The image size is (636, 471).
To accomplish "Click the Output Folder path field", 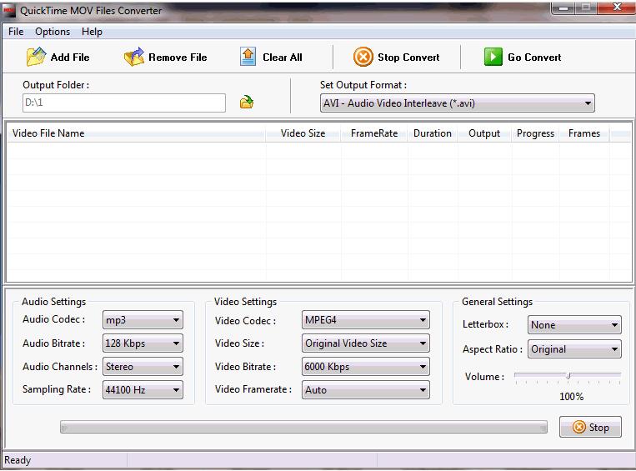I will 123,103.
